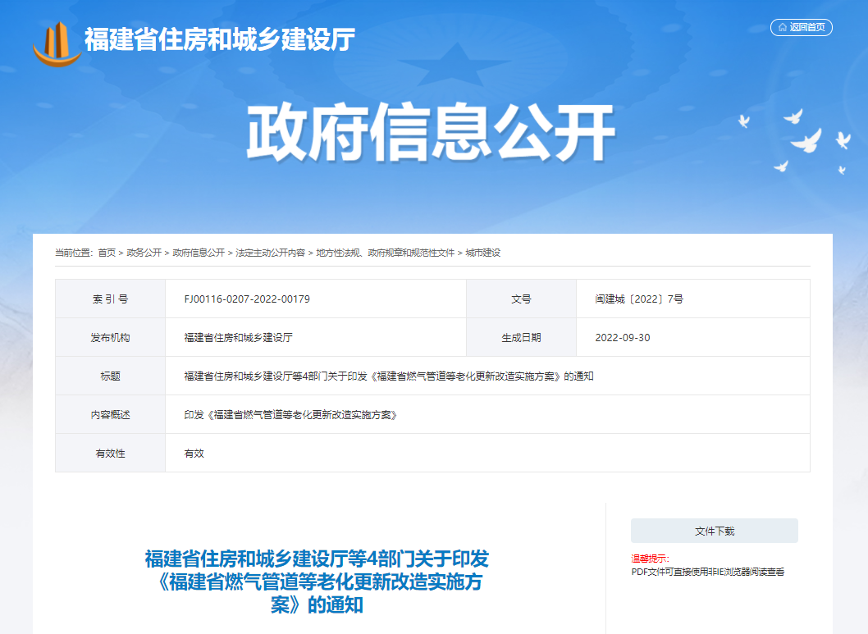Viewport: 868px width, 634px height.
Task: Open the 首页 breadcrumb link
Action: pos(107,253)
